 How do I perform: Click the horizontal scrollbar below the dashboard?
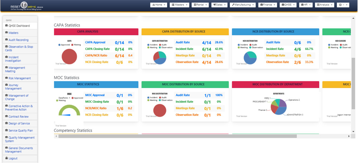179,136
